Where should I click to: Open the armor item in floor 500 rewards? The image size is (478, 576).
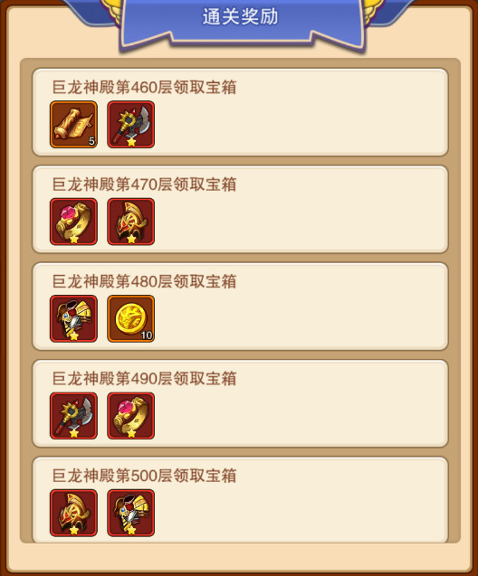point(131,513)
